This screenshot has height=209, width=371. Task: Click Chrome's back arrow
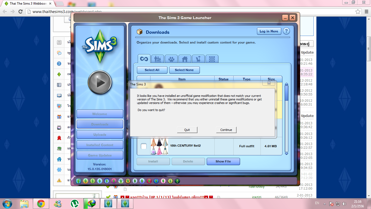[5, 12]
